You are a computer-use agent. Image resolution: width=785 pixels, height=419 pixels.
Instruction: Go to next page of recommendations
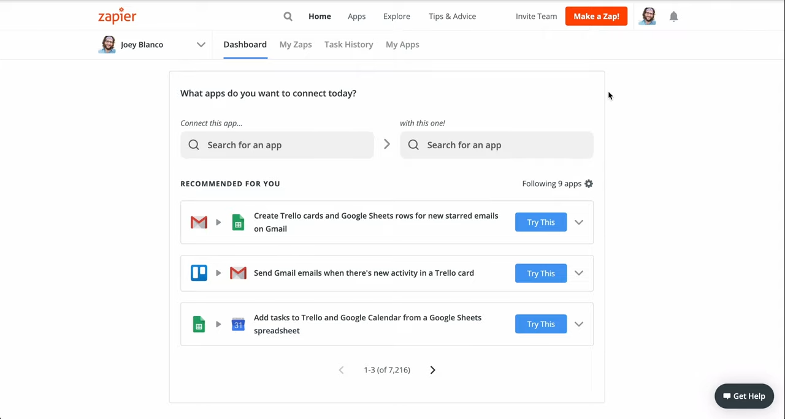click(x=432, y=370)
